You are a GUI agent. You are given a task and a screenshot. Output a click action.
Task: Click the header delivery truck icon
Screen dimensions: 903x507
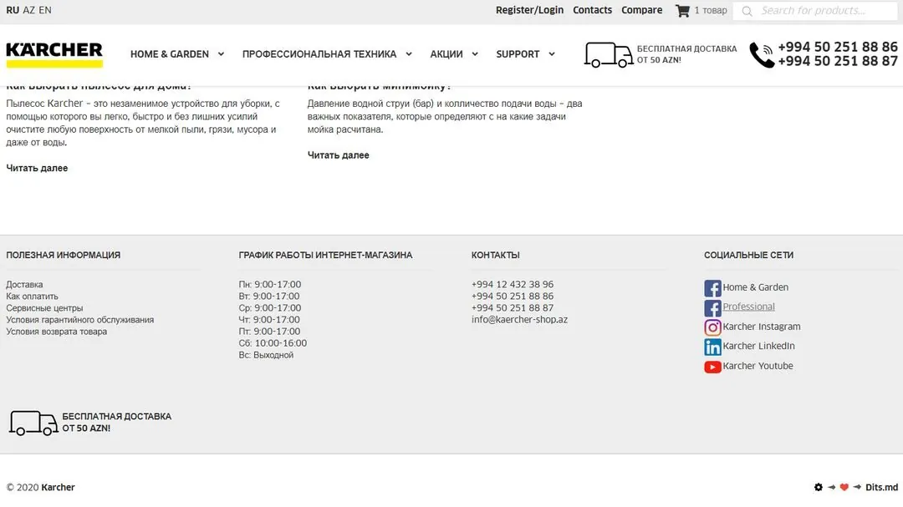coord(608,54)
